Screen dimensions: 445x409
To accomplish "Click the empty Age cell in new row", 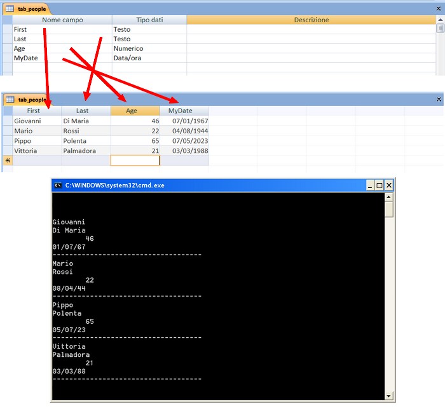I will point(135,161).
